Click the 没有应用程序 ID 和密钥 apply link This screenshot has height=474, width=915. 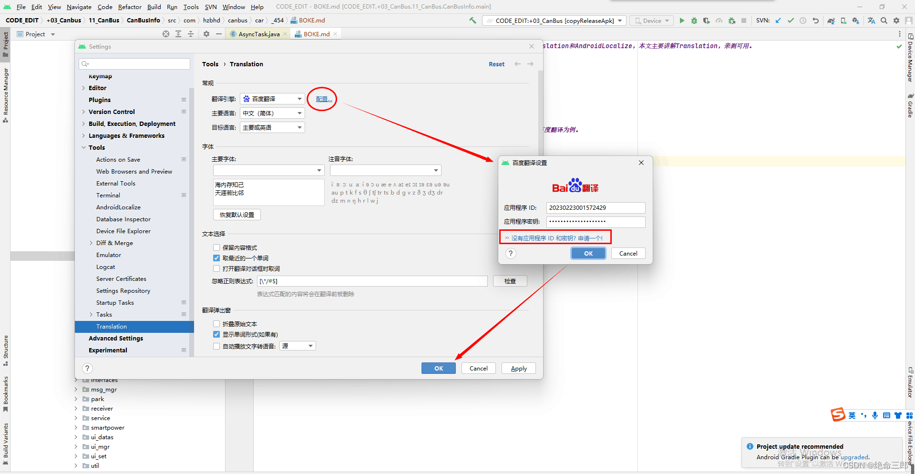click(x=556, y=238)
